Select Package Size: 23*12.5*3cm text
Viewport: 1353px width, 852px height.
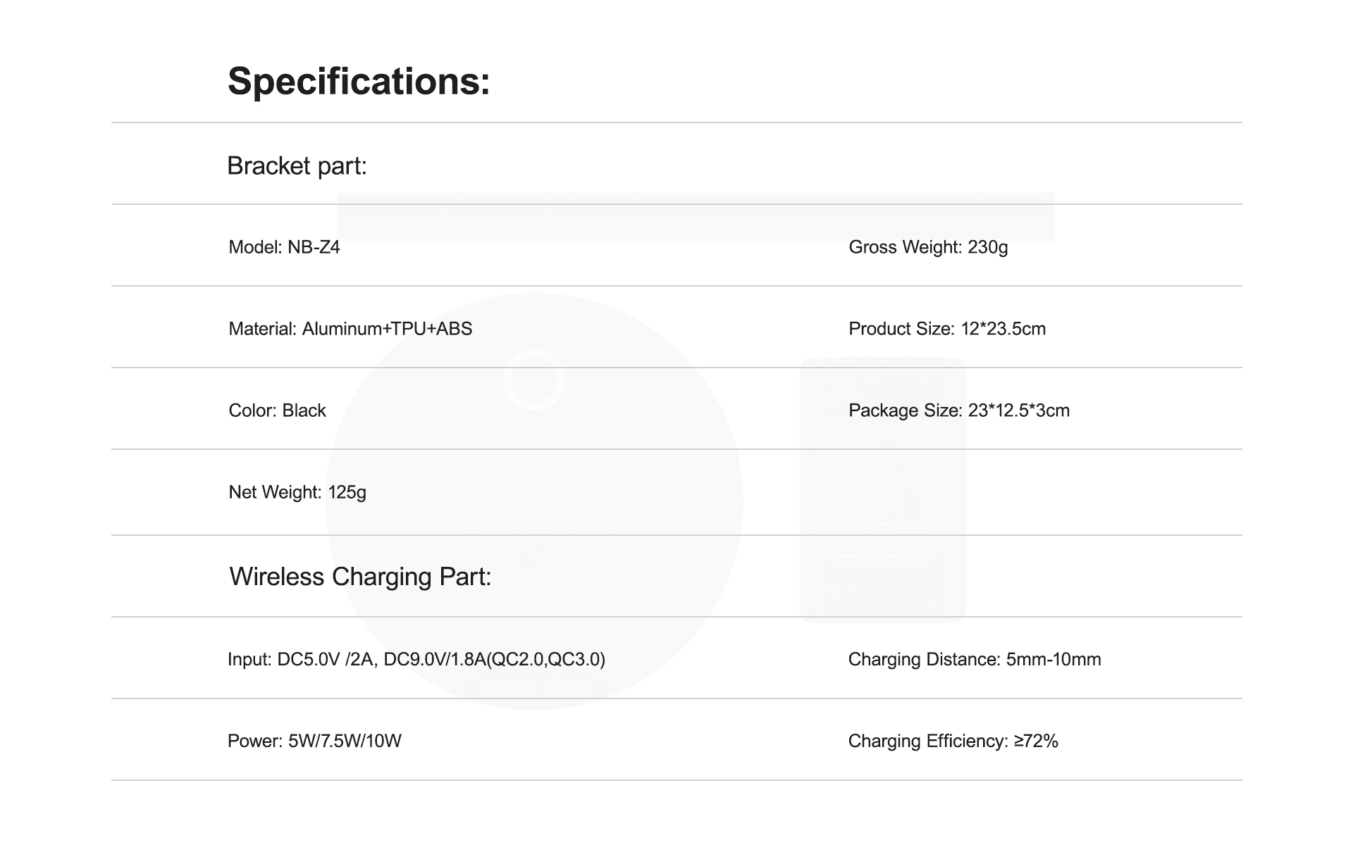(959, 411)
